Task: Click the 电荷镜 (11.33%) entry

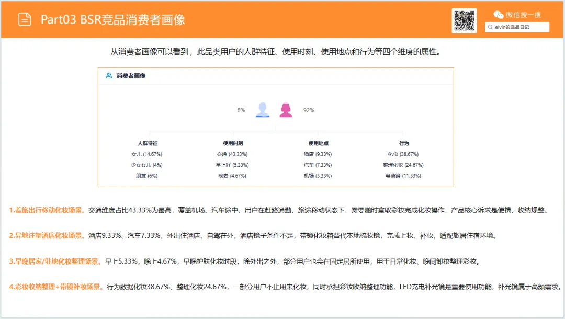Action: [x=403, y=176]
